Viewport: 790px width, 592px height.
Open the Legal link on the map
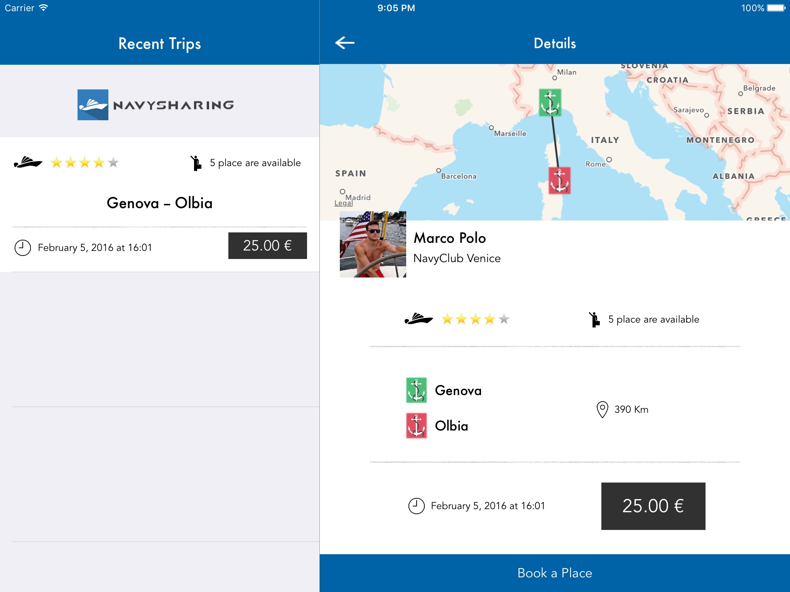pyautogui.click(x=343, y=203)
